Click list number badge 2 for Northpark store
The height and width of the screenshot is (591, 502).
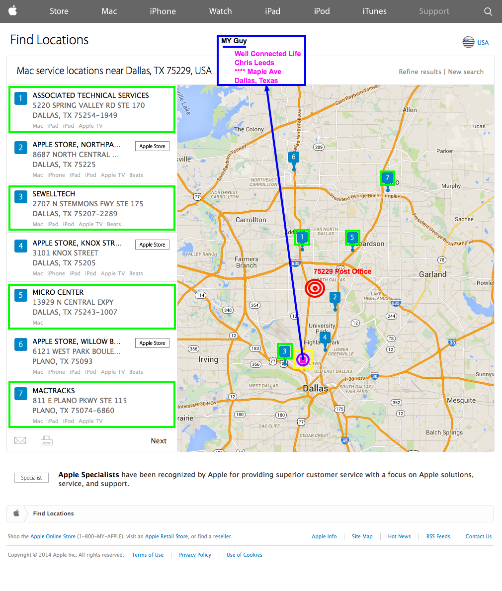[x=21, y=147]
